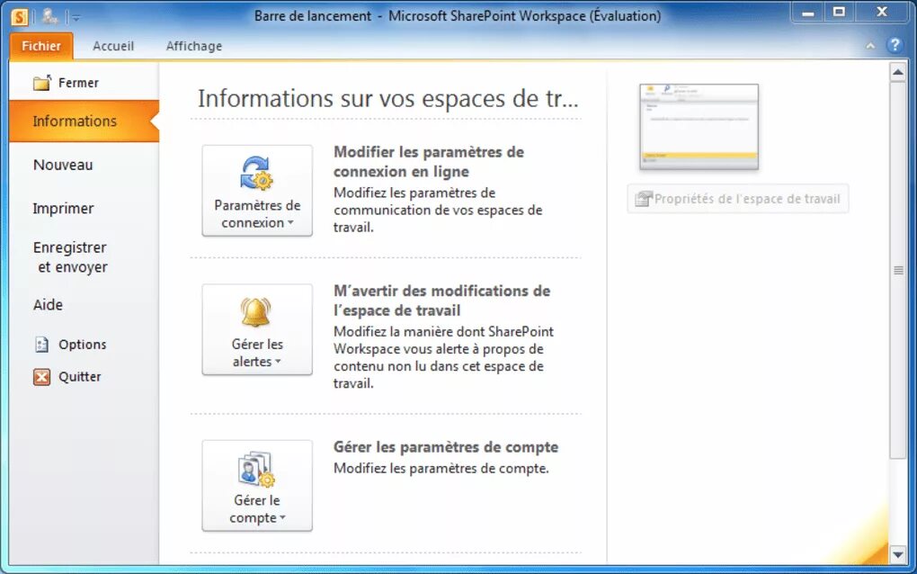The image size is (917, 574).
Task: Click the Gérer les alertes bell icon
Action: 256,312
